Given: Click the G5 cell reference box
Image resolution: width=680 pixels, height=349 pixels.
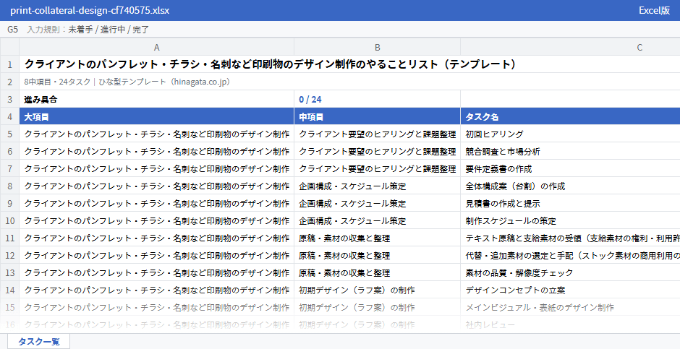Looking at the screenshot, I should pyautogui.click(x=12, y=30).
